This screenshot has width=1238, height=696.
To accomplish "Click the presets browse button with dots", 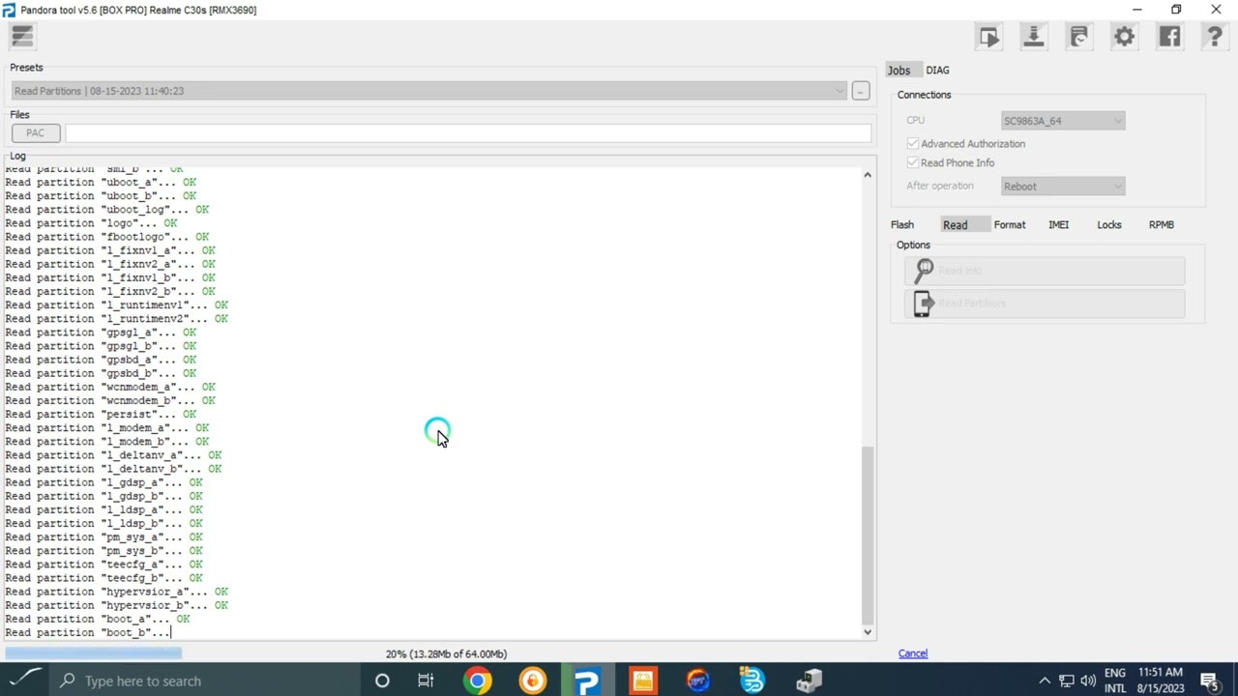I will (x=860, y=91).
